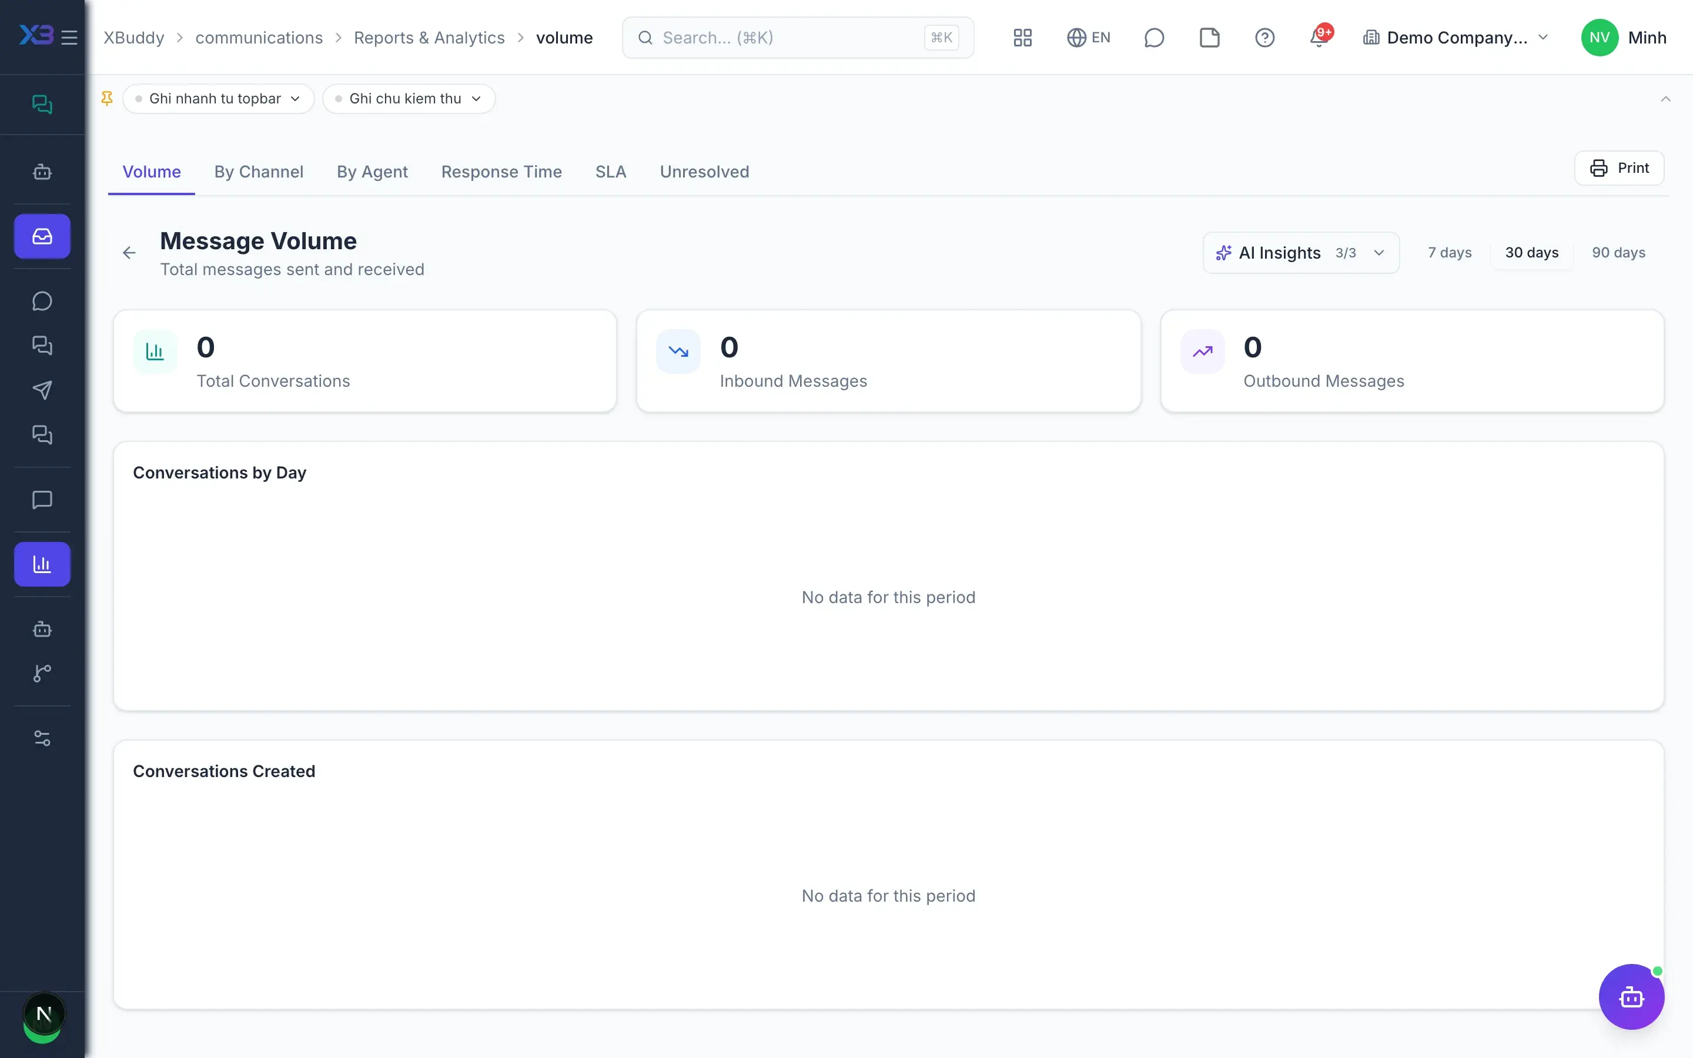This screenshot has height=1058, width=1693.
Task: Expand Ghi nhanh tu topbar note
Action: tap(218, 99)
